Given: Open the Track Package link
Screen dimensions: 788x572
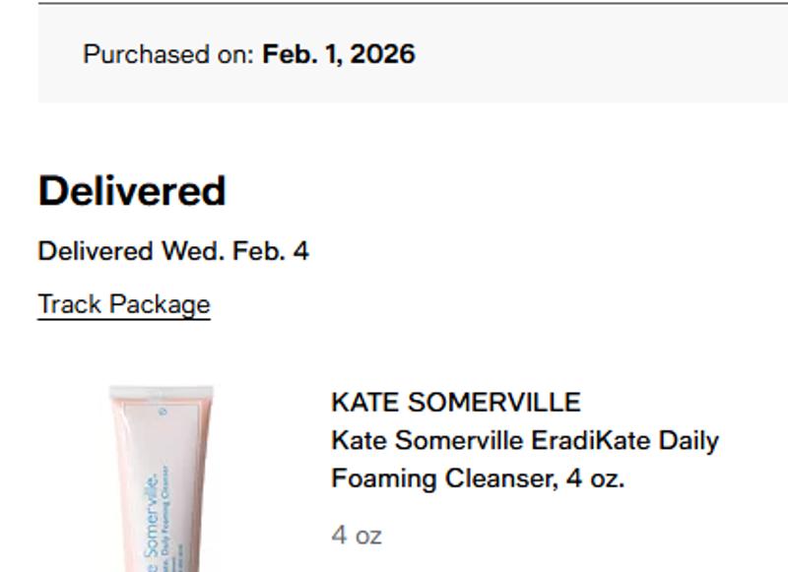Looking at the screenshot, I should 123,304.
